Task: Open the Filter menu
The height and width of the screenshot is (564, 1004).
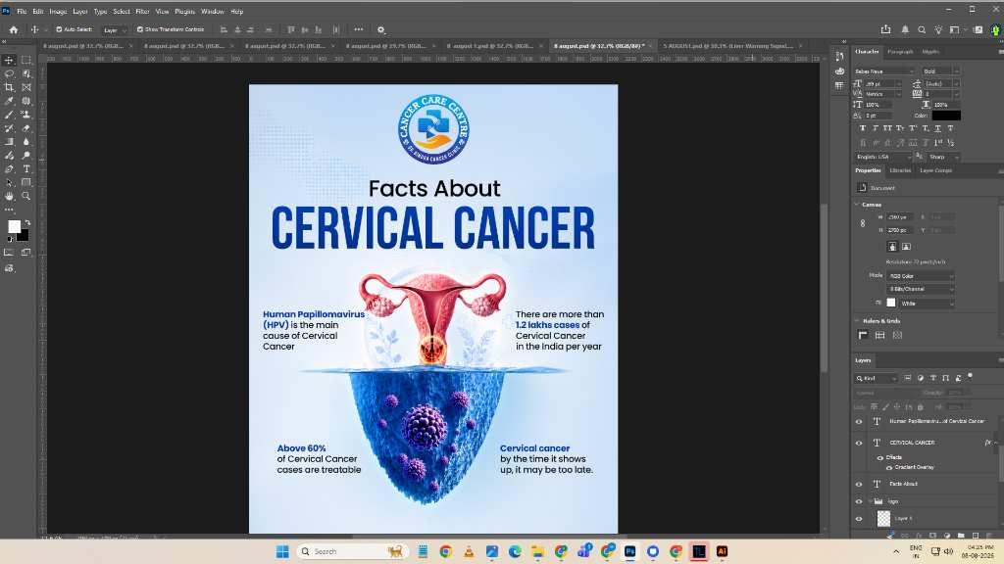Action: coord(142,12)
